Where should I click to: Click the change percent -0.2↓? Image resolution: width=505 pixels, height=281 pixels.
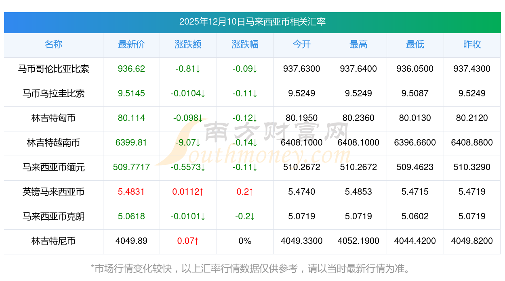245,216
